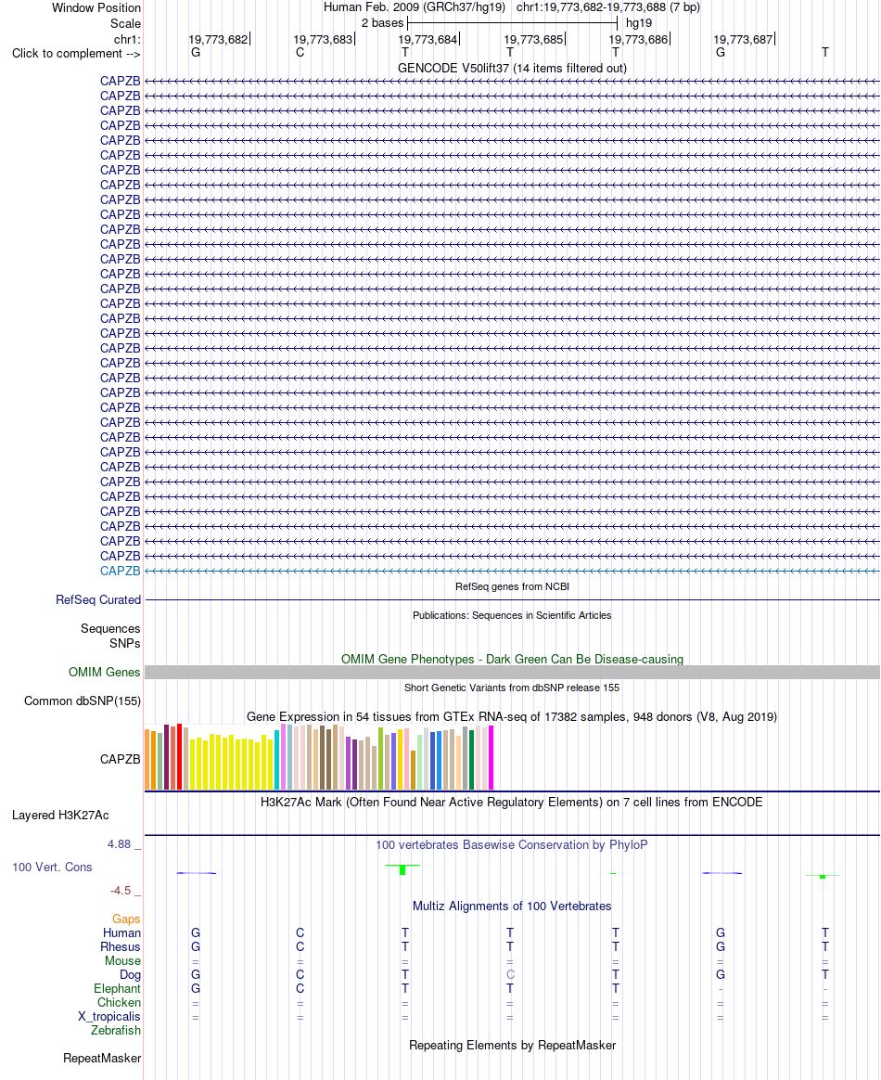Screen dimensions: 881x1080
Task: Click the light-blue CAPZB transcript label
Action: [120, 571]
